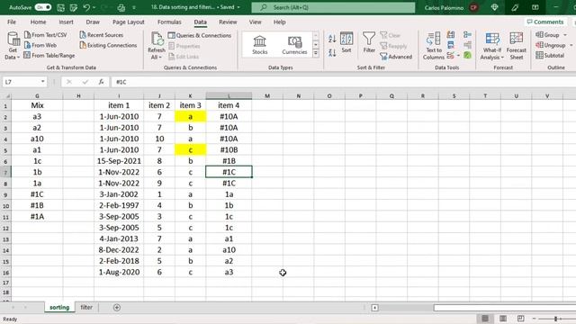Select cell containing #10B
This screenshot has height=324, width=576.
[x=229, y=150]
